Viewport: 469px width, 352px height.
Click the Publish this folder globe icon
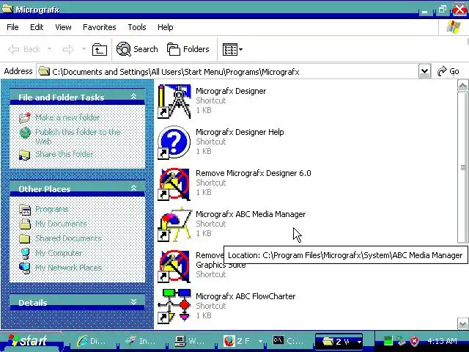[x=25, y=132]
